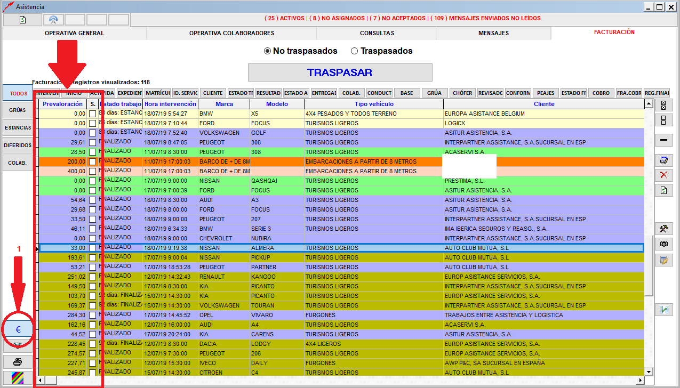
Task: Click the camera icon button
Action: 663,244
